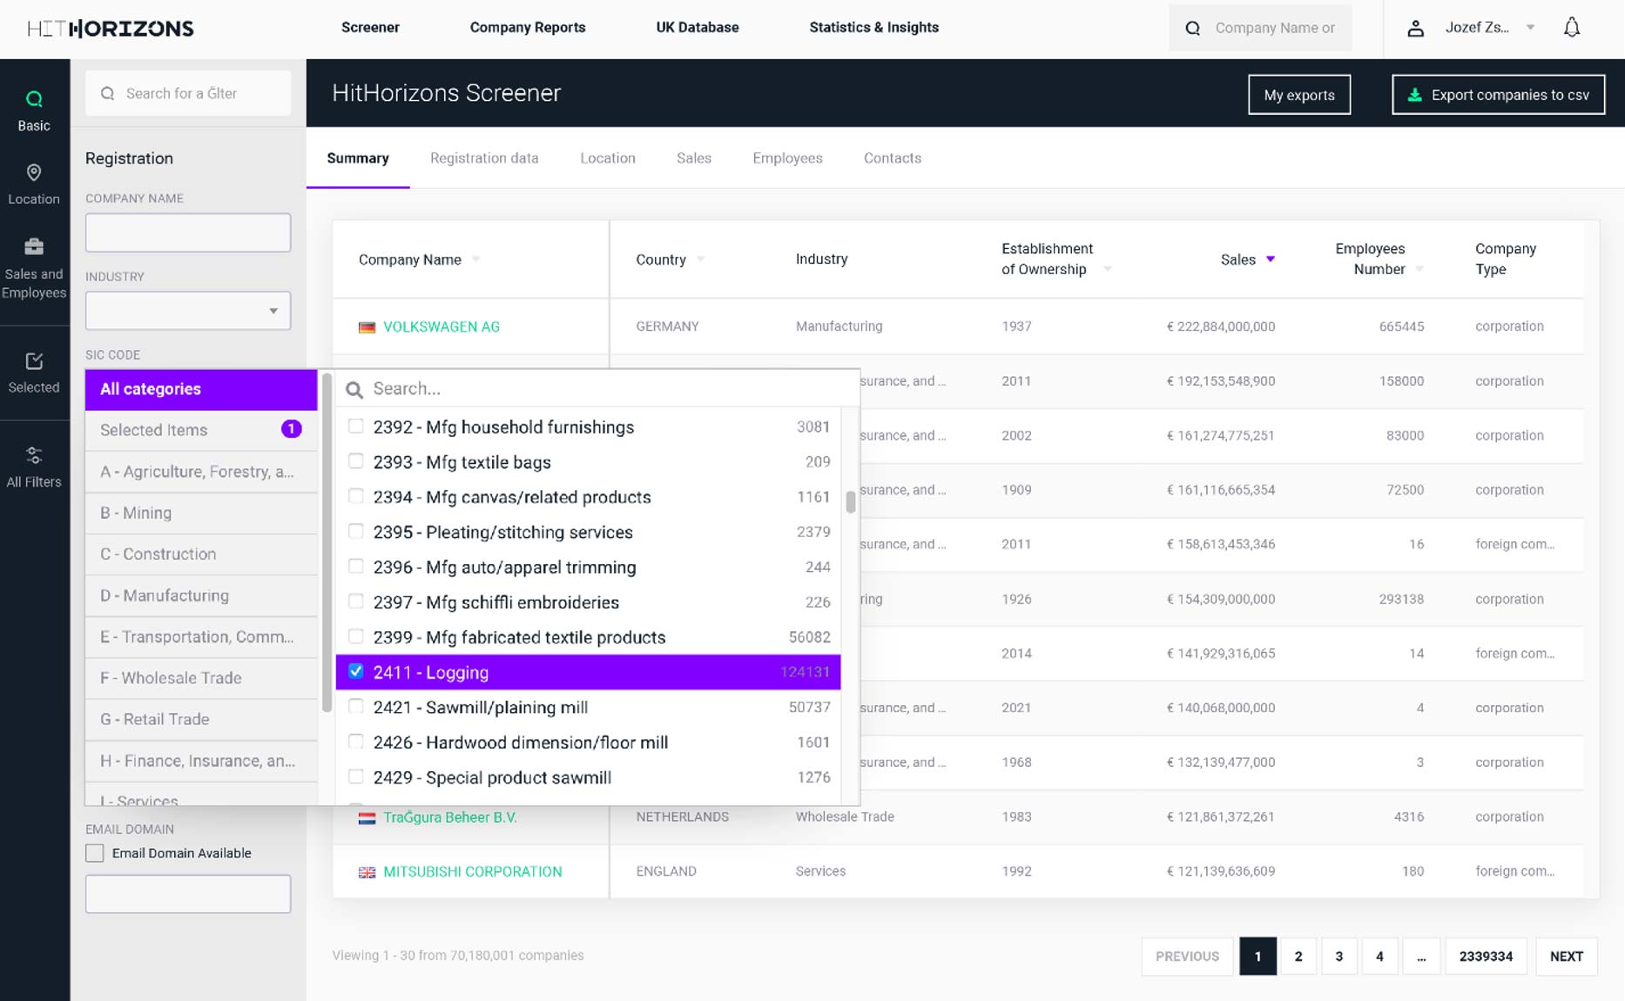Click the Germany flag beside Volkswagen AG

pyautogui.click(x=367, y=327)
